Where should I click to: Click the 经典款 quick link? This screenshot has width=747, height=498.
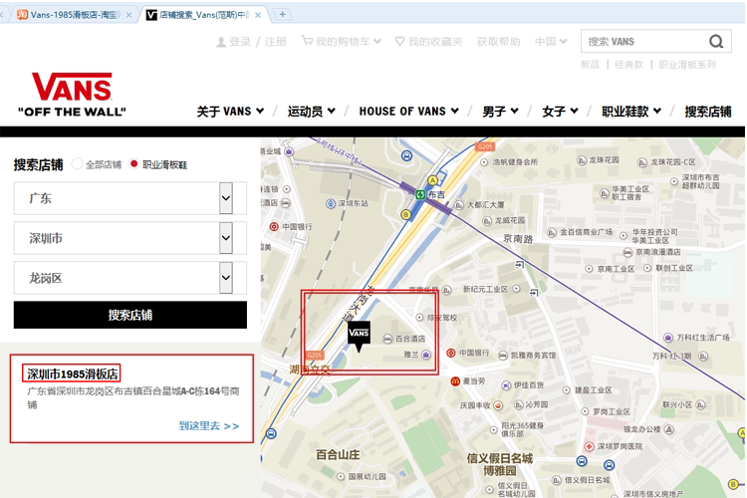(628, 65)
